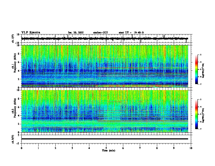
Task: Click the "4" kHz tick on ch.2 frequency axis
Action: point(19,116)
